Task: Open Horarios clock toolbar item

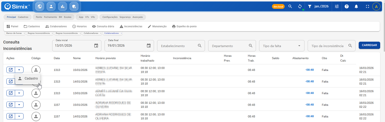Action: [79, 26]
